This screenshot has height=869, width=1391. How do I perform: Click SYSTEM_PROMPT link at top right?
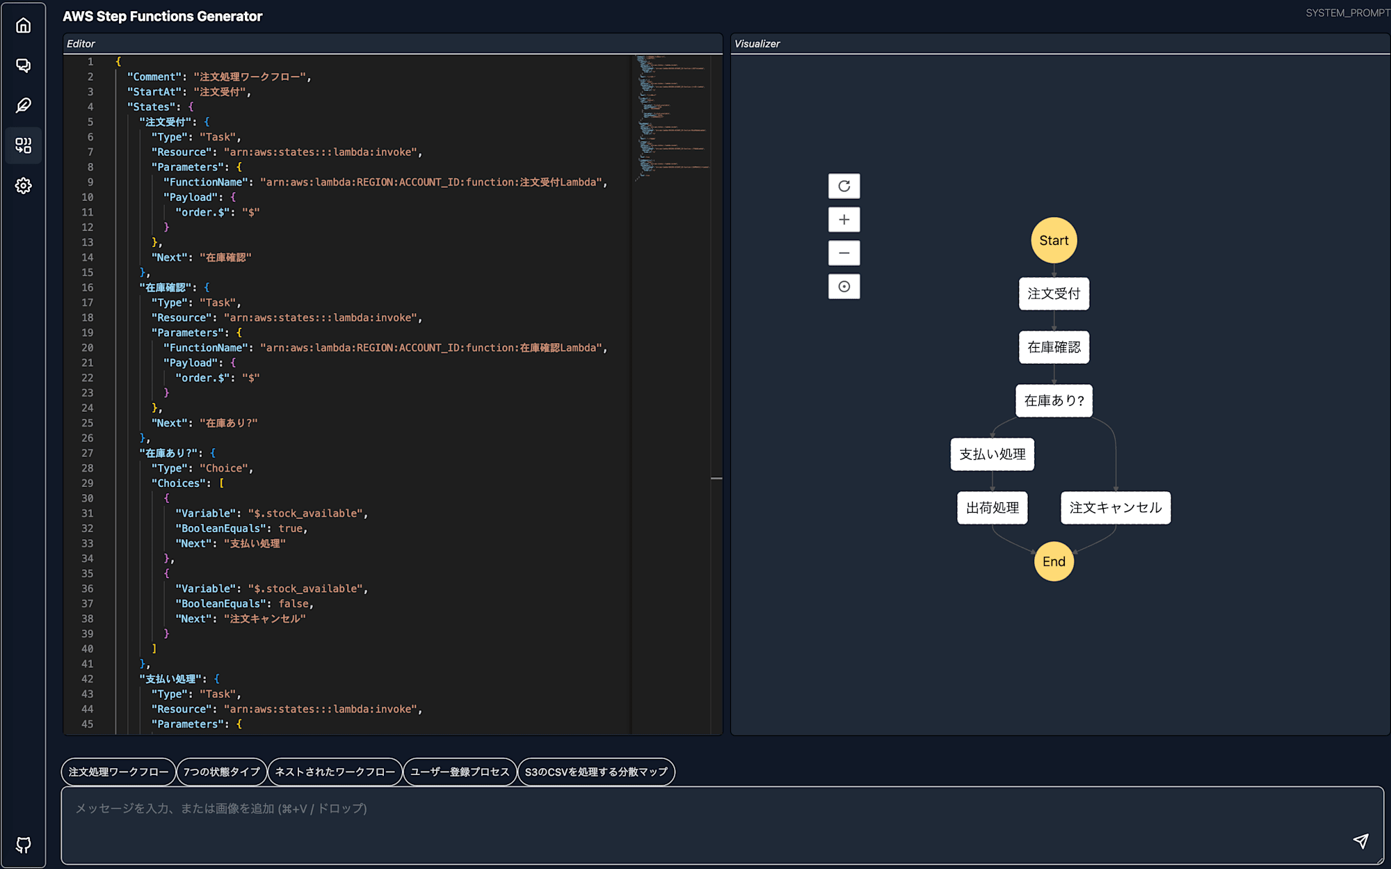click(1347, 13)
